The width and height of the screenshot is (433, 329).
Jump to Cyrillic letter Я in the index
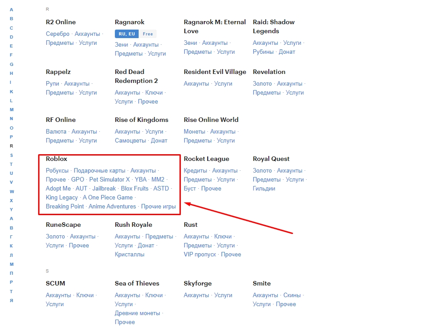pos(11,301)
